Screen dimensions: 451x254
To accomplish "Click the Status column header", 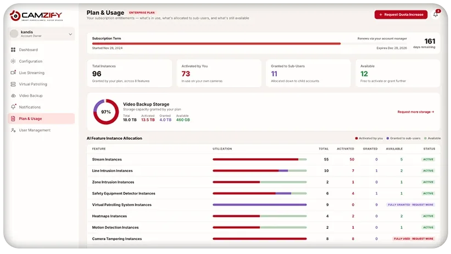I will (x=429, y=149).
